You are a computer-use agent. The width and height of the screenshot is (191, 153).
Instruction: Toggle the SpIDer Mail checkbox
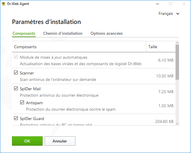click(x=16, y=88)
